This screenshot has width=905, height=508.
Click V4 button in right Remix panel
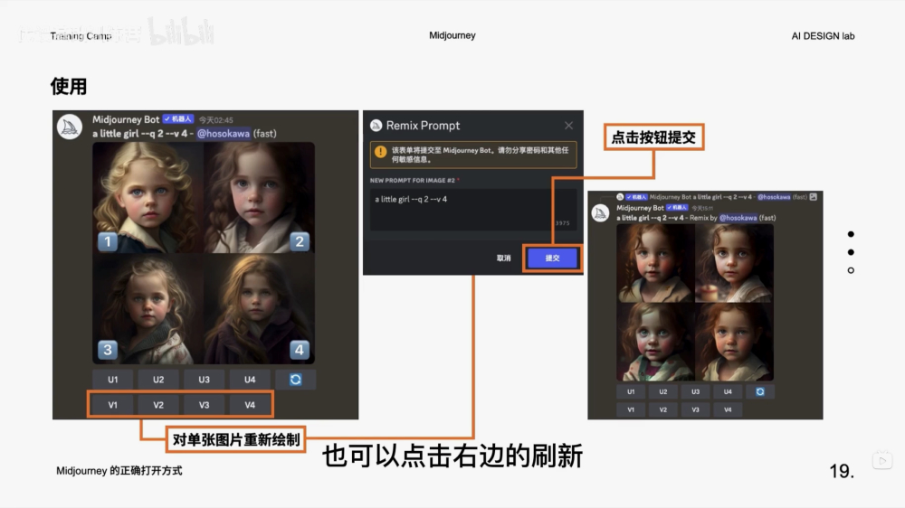tap(728, 409)
